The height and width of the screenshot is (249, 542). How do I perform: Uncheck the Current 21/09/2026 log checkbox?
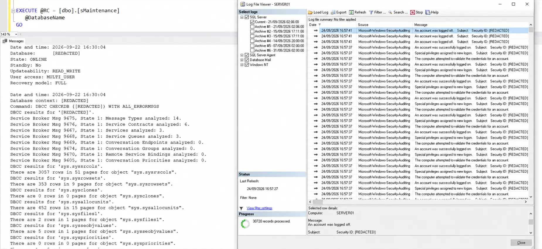[x=252, y=22]
